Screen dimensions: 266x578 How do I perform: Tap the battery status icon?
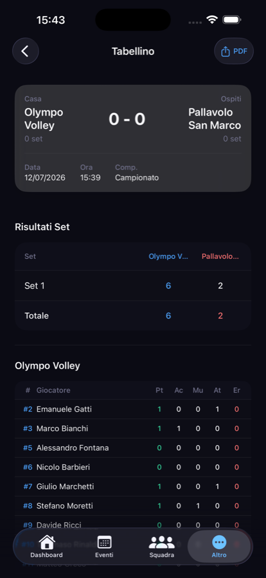[232, 19]
